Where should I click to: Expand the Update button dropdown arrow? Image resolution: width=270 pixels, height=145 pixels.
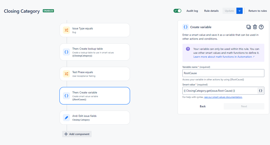coord(239,11)
